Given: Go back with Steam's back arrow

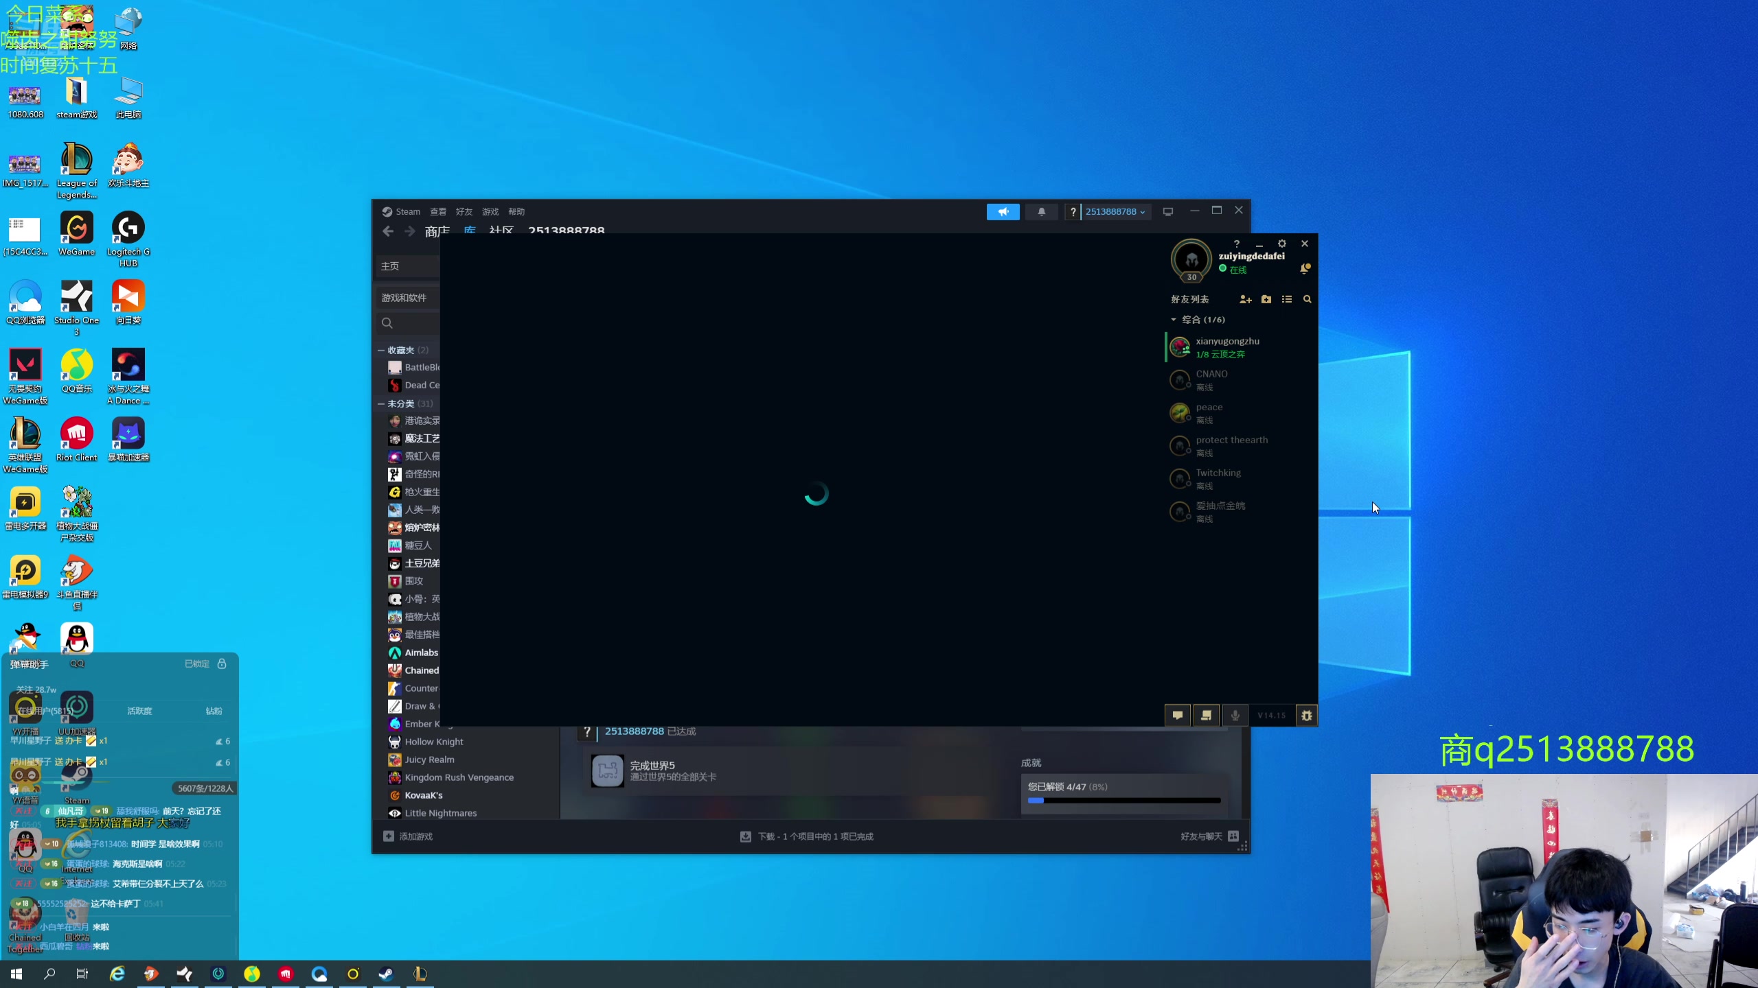Looking at the screenshot, I should tap(388, 231).
